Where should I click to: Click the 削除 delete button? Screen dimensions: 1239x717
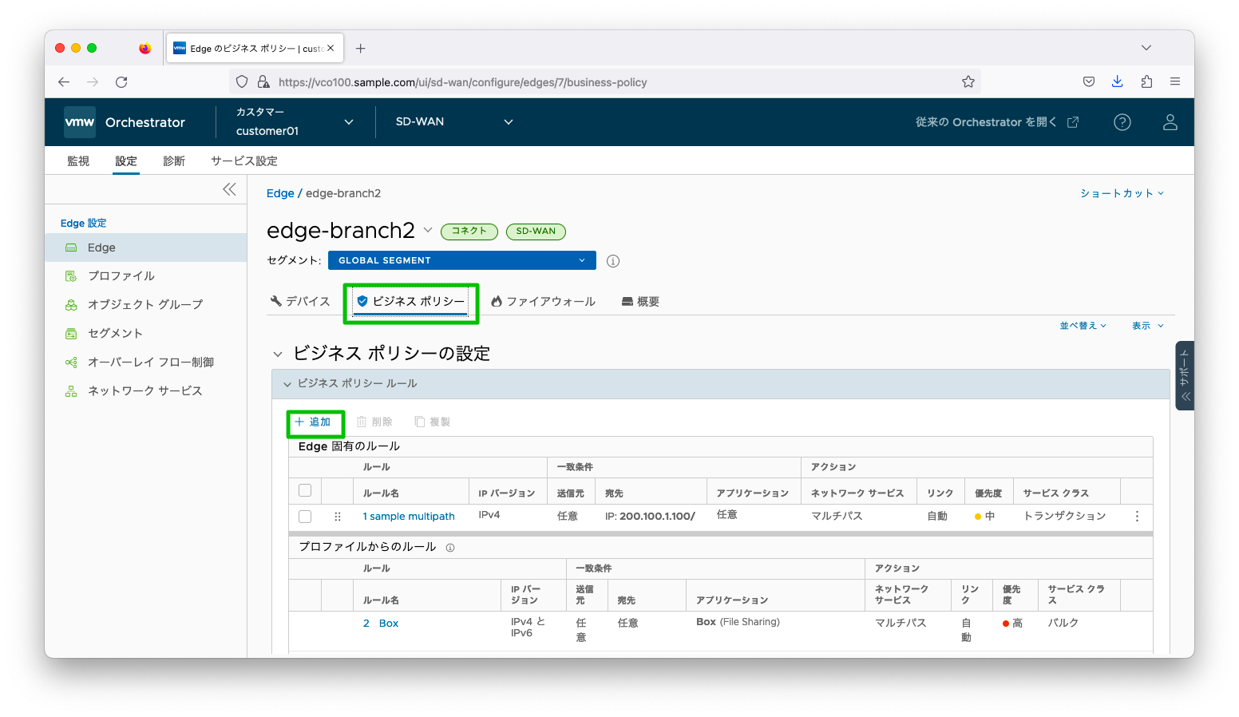tap(374, 422)
